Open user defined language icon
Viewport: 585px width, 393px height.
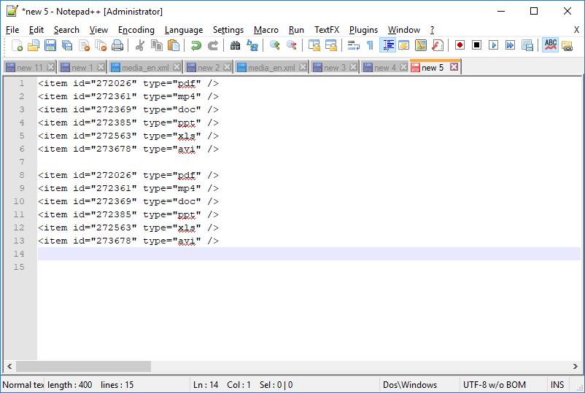click(403, 45)
